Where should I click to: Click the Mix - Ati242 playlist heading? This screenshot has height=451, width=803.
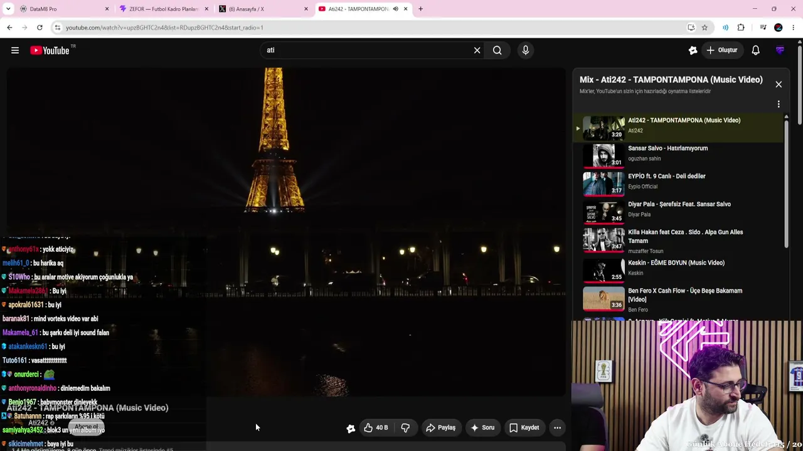coord(671,80)
